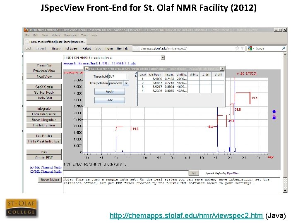Click the Undo Shift button
Image resolution: width=298 pixels, height=223 pixels.
(x=44, y=98)
